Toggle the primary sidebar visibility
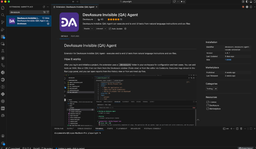The height and width of the screenshot is (149, 256). click(x=247, y=2)
